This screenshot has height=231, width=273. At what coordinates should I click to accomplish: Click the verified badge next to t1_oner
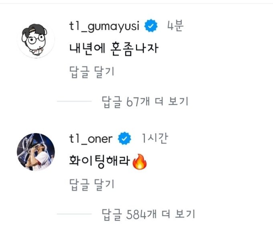tap(125, 139)
